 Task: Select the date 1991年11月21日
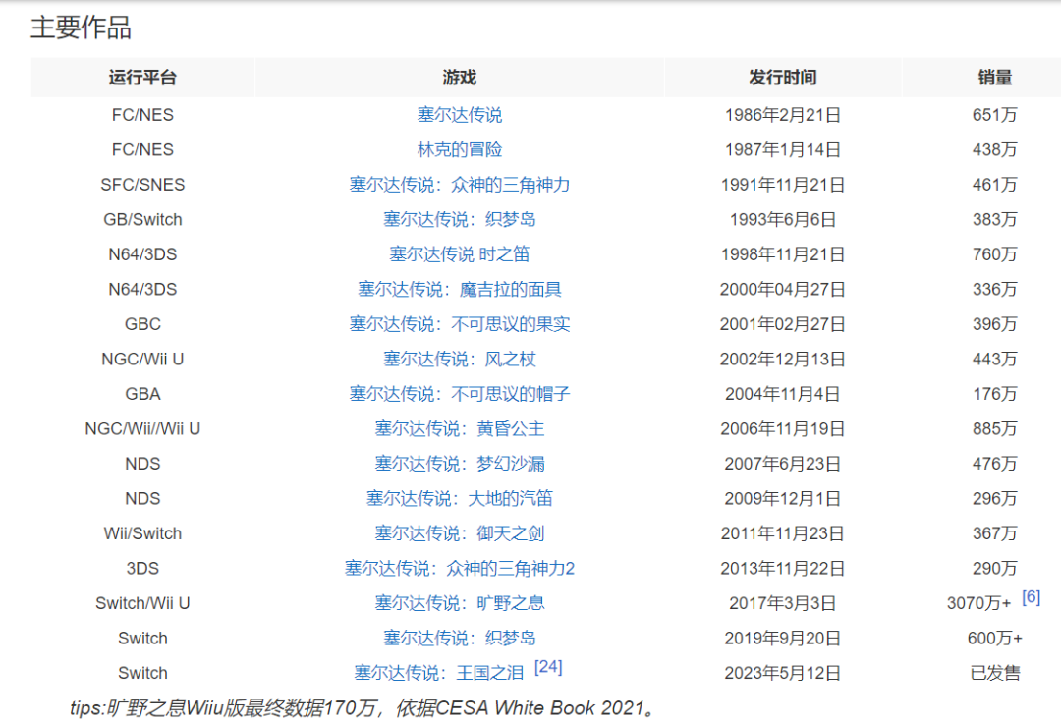(x=782, y=184)
